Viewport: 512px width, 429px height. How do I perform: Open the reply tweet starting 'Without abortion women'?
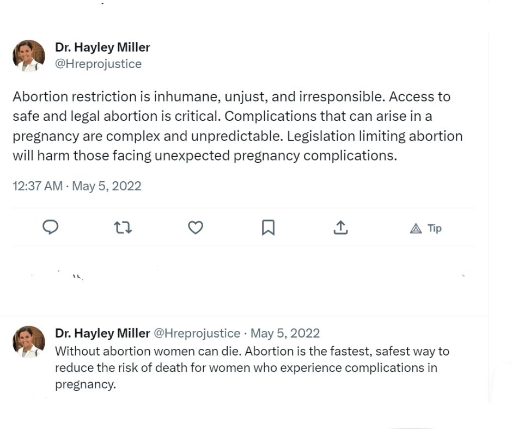point(252,367)
